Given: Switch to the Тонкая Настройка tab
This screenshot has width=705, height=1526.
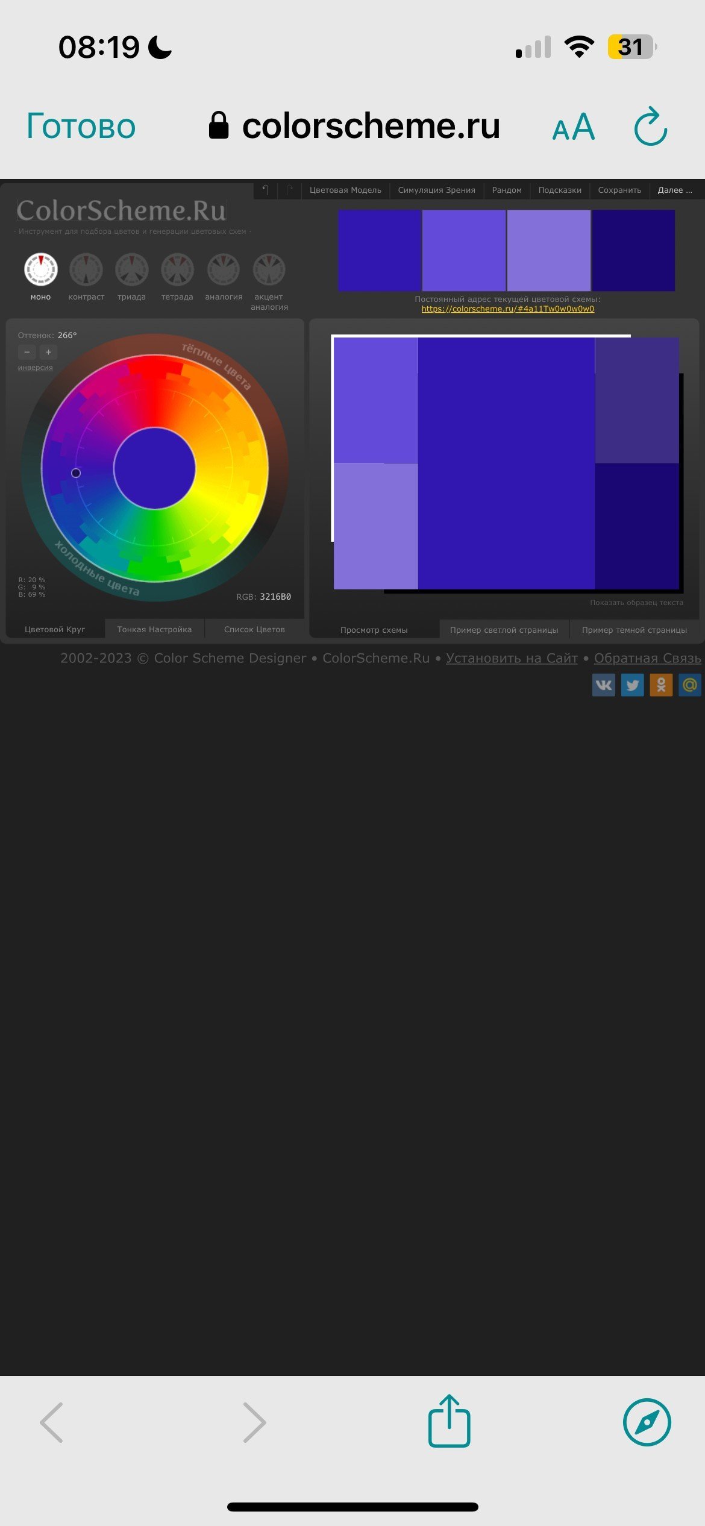Looking at the screenshot, I should click(x=154, y=629).
